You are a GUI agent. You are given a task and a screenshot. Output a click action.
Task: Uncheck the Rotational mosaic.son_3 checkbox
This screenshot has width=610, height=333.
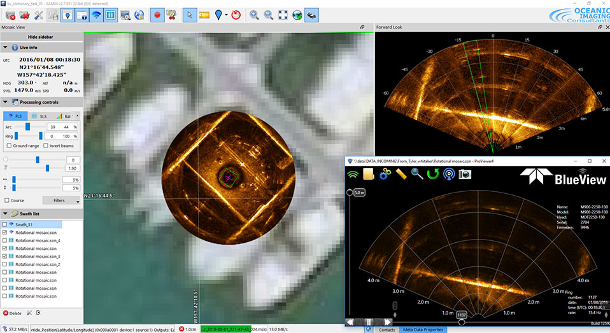pyautogui.click(x=4, y=256)
